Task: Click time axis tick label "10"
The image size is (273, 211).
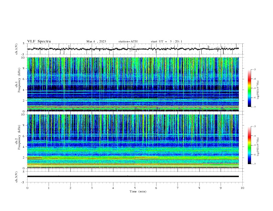Action: click(242, 188)
